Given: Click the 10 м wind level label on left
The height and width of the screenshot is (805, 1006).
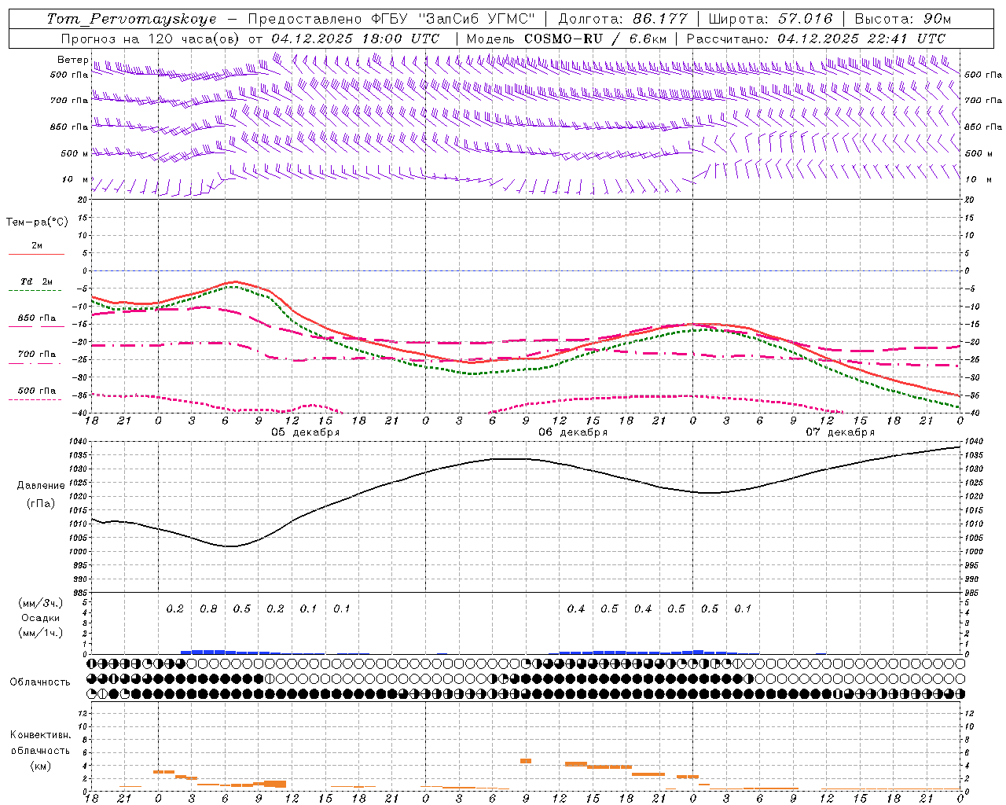Looking at the screenshot, I should 75,180.
